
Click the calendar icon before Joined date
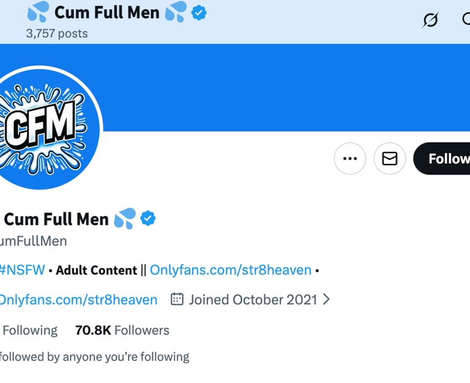pos(177,299)
